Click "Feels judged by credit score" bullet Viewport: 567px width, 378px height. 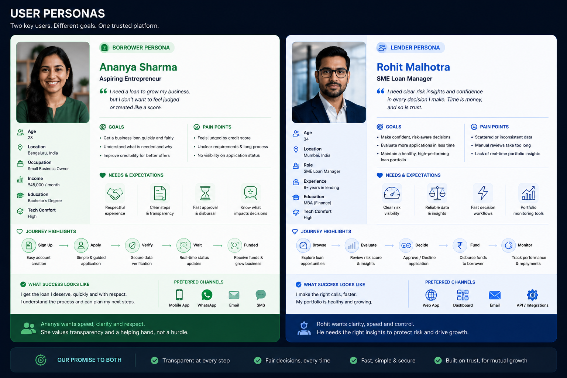[224, 138]
